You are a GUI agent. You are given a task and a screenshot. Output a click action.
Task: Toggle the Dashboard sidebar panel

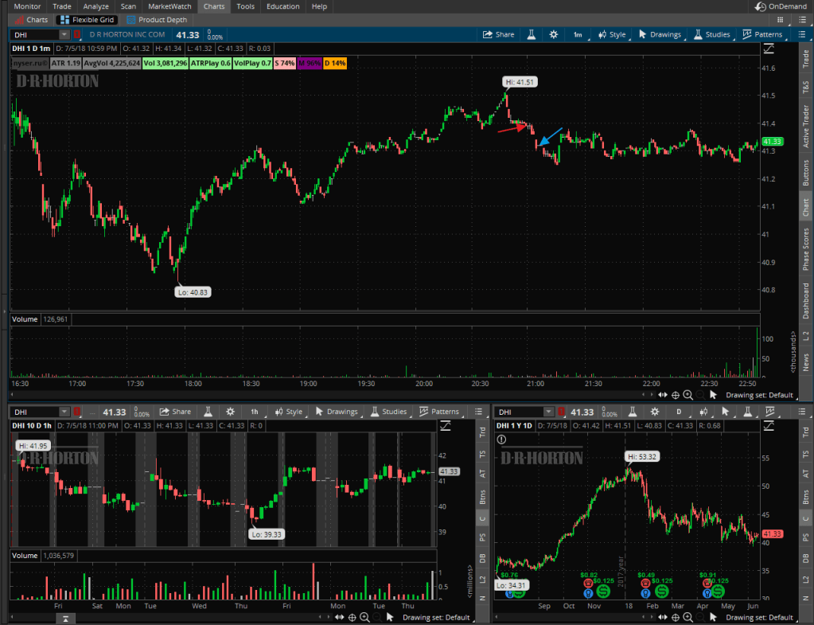click(x=806, y=300)
